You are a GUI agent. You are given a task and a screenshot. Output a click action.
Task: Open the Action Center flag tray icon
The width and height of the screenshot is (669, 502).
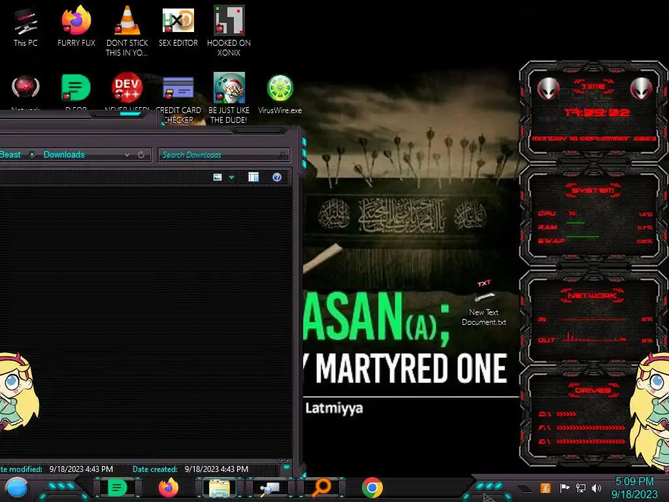pos(565,488)
